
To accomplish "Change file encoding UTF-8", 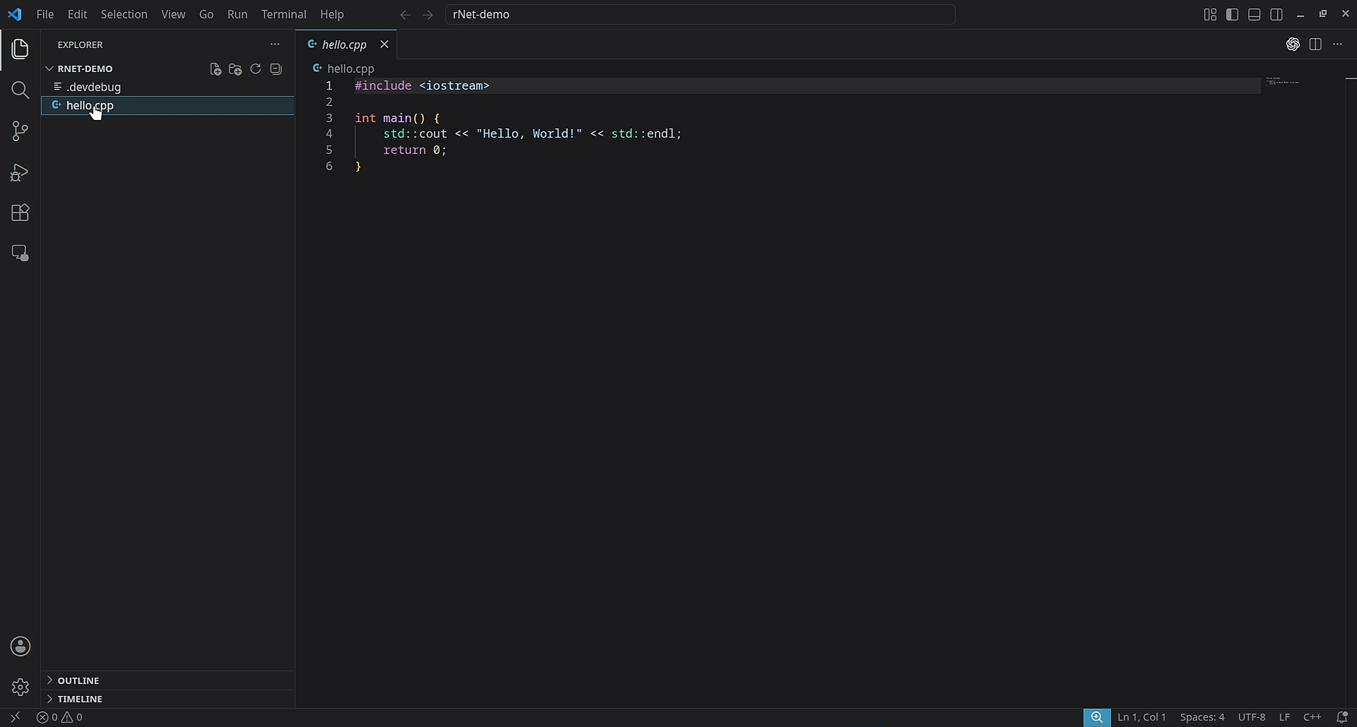I will point(1251,717).
